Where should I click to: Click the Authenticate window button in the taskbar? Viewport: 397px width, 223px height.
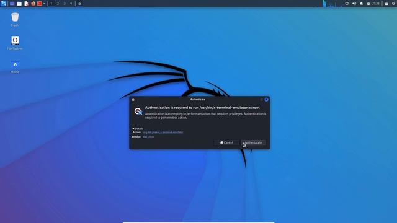tap(79, 4)
